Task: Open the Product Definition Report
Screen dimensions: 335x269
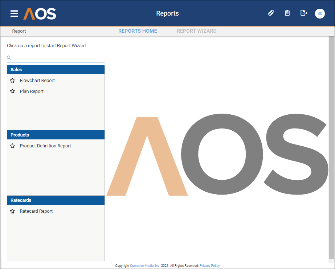Action: [x=45, y=146]
